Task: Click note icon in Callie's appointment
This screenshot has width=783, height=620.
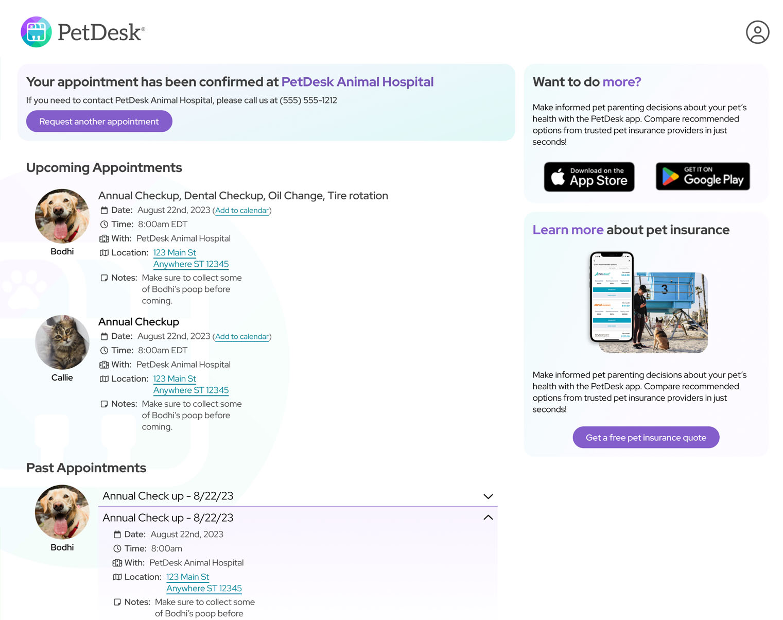Action: click(x=104, y=404)
